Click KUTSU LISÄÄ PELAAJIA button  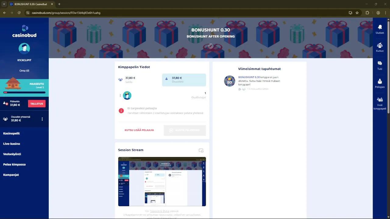(139, 130)
